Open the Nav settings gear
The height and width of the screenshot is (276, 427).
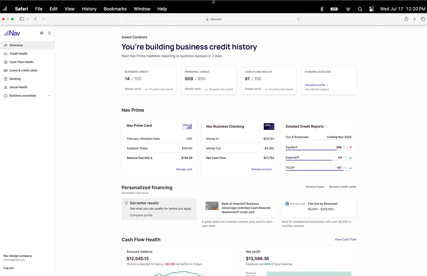coord(42,33)
